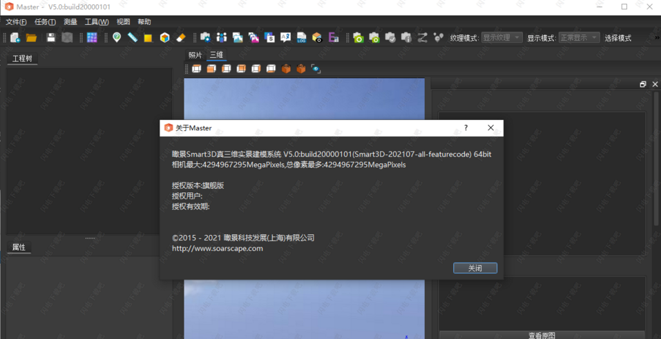Click the blue people group icon

[x=221, y=38]
